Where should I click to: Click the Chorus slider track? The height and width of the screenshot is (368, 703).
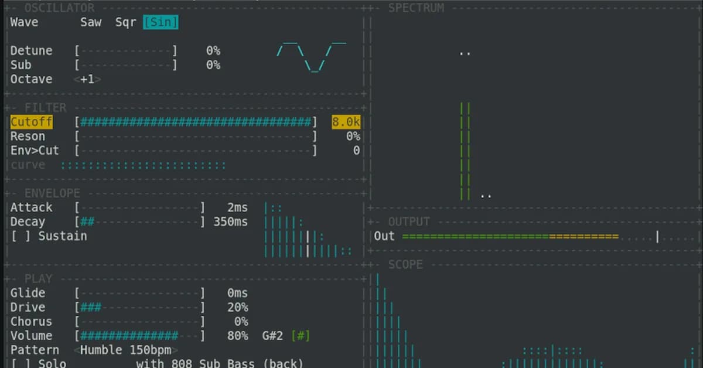point(141,322)
